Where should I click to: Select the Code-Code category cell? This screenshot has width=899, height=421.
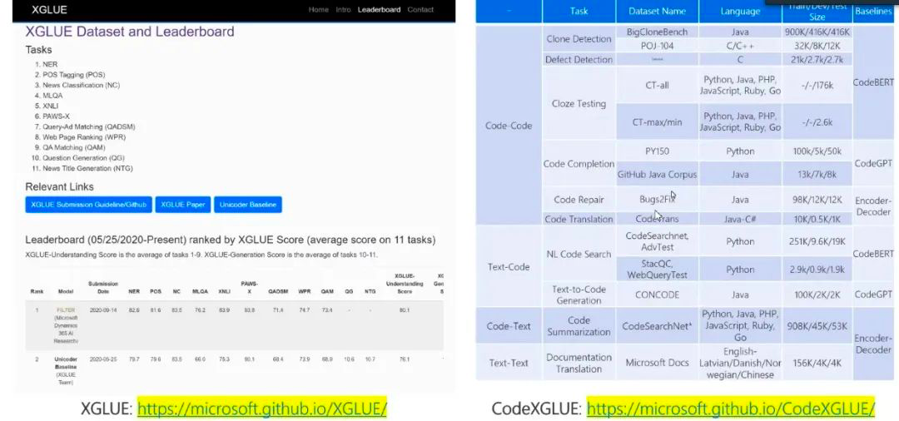pyautogui.click(x=509, y=126)
